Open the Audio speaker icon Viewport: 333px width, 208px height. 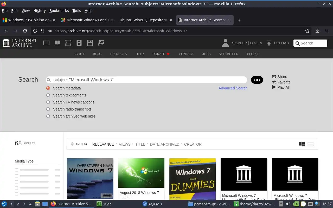coord(79,43)
